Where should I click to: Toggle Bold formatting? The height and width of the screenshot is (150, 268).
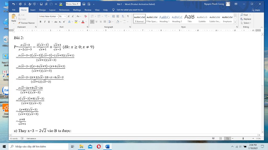pos(41,22)
